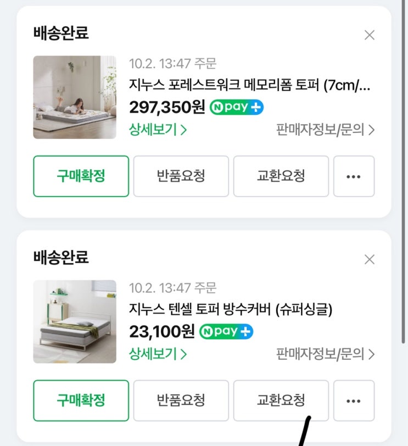
Task: Click the Npay badge on 297,350원 order
Action: [237, 108]
